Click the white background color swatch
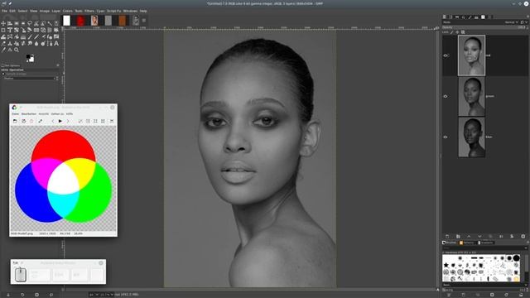The width and height of the screenshot is (530, 298). pyautogui.click(x=31, y=60)
